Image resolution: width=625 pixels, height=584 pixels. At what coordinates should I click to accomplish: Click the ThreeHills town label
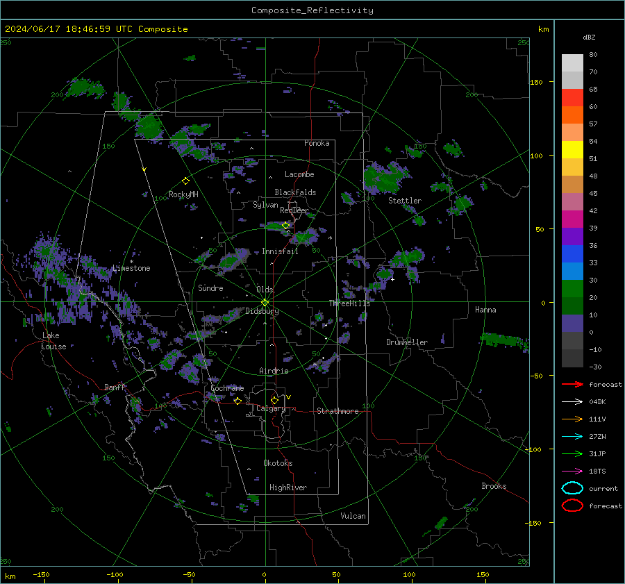349,303
